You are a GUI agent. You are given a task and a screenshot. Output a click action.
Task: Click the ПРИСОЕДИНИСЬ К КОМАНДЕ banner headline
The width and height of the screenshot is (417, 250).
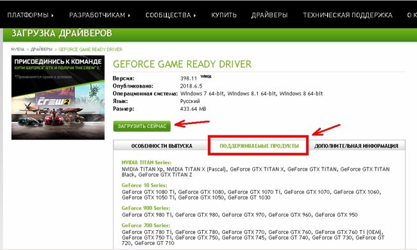point(58,61)
